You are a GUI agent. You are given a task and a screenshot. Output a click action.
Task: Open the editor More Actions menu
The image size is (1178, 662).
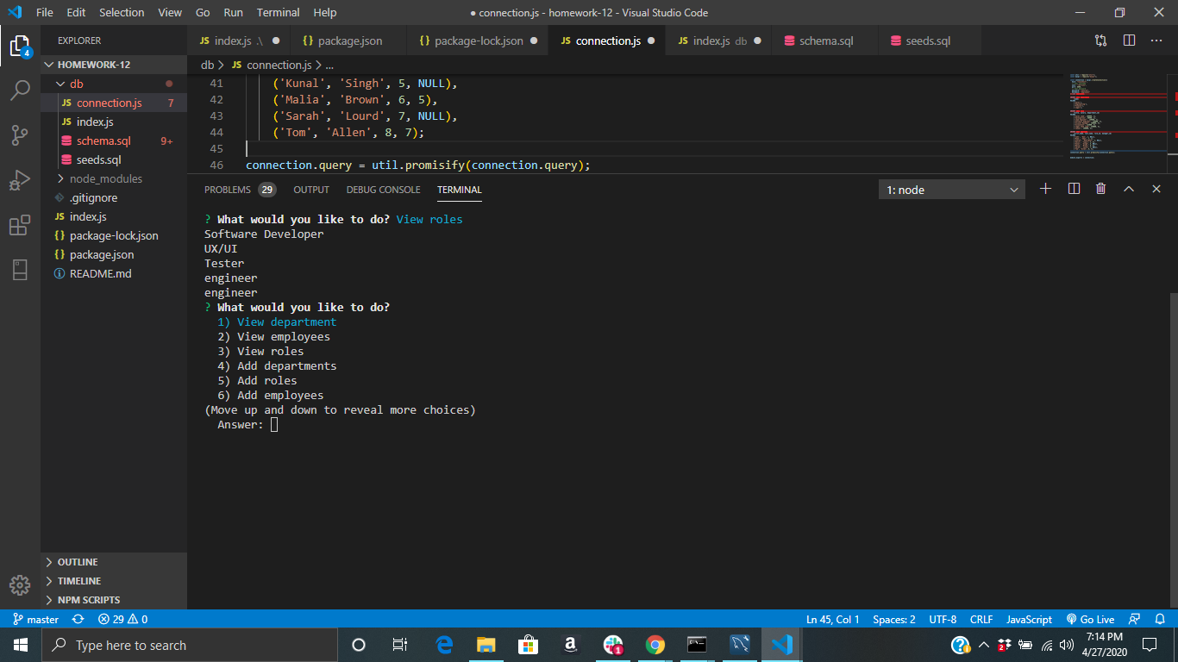click(x=1158, y=41)
